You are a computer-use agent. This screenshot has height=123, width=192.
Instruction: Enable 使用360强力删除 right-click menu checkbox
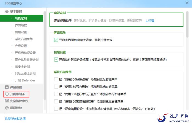click(56, 87)
